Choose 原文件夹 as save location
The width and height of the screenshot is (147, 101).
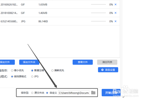pos(32,93)
